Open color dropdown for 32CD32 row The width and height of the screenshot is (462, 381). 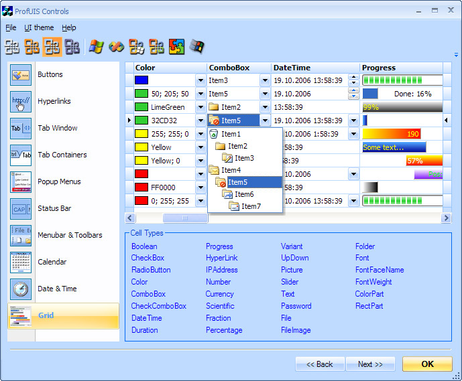click(200, 121)
